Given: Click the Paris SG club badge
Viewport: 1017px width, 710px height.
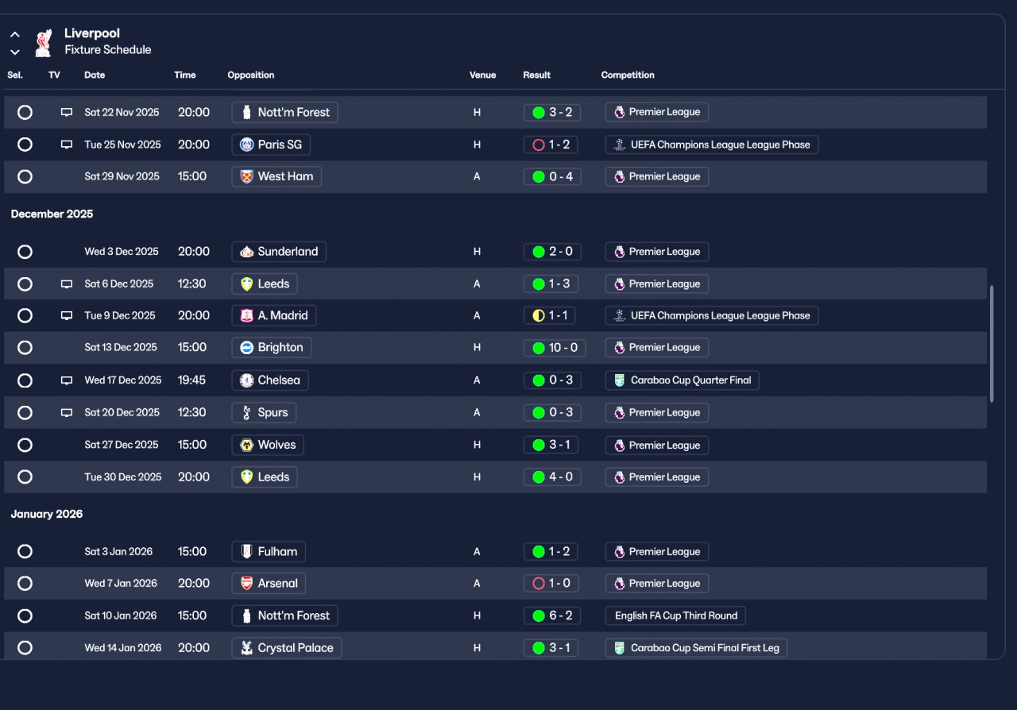Looking at the screenshot, I should click(246, 145).
